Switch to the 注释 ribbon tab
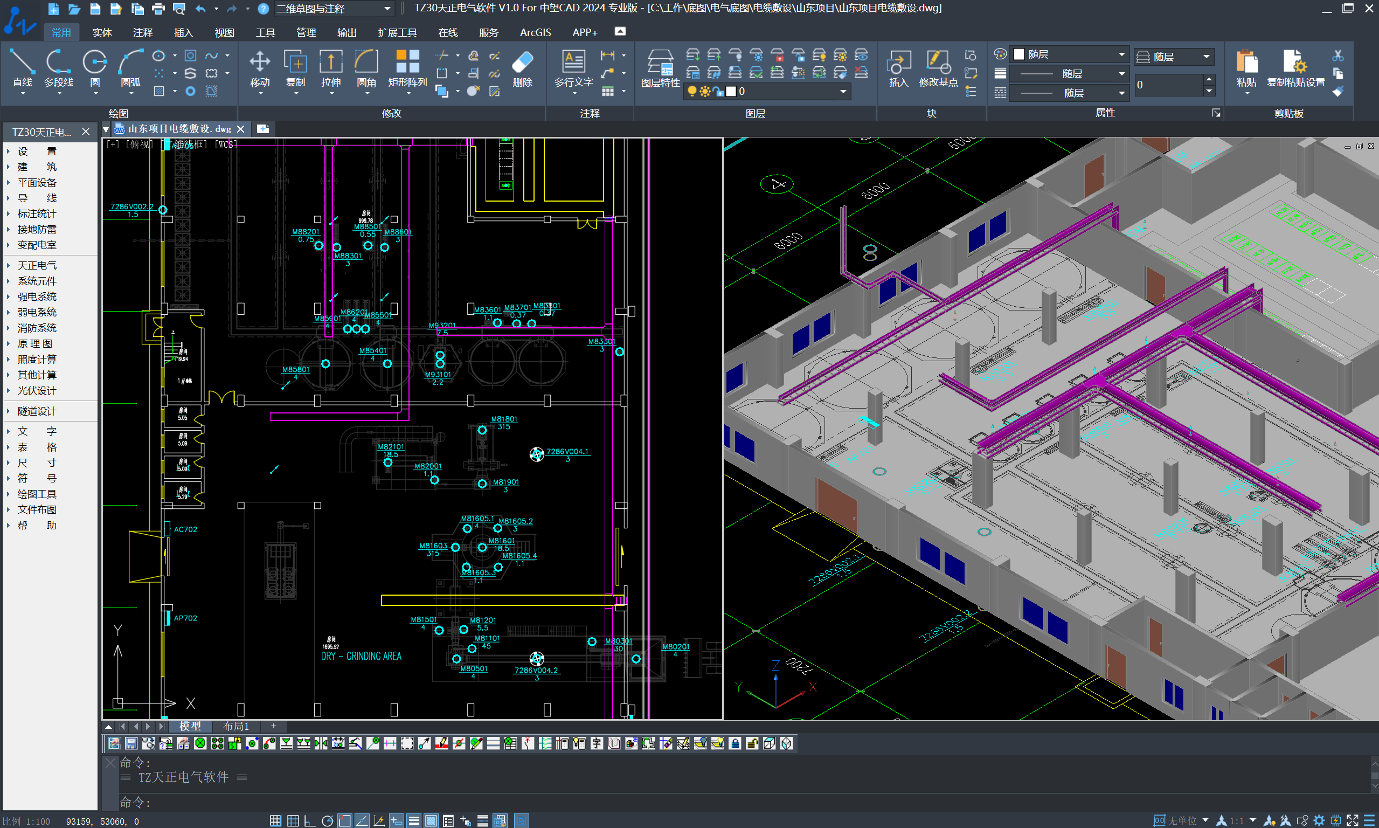This screenshot has height=828, width=1379. [x=143, y=32]
